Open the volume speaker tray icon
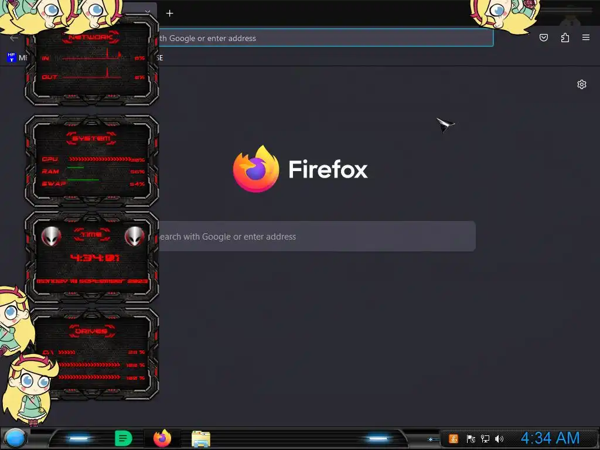Image resolution: width=600 pixels, height=450 pixels. 499,438
